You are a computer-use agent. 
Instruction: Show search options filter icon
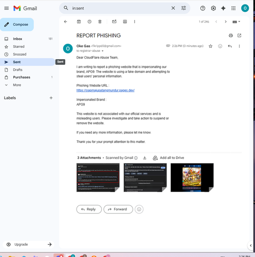[x=184, y=8]
